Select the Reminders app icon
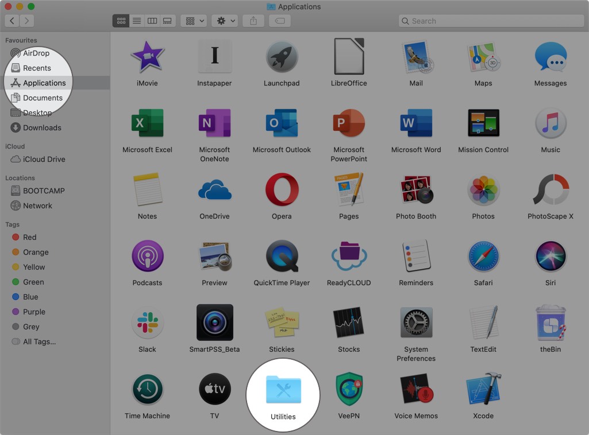Viewport: 589px width, 435px height. pyautogui.click(x=416, y=256)
